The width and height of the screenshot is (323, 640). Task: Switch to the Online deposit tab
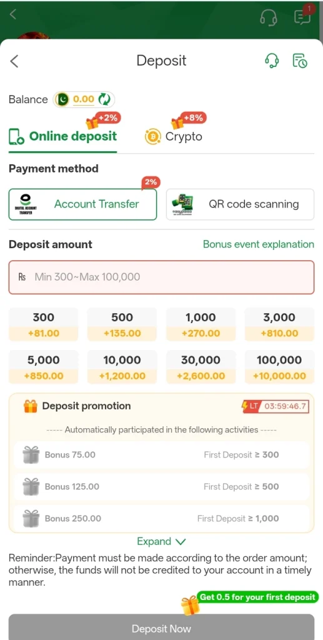point(63,136)
